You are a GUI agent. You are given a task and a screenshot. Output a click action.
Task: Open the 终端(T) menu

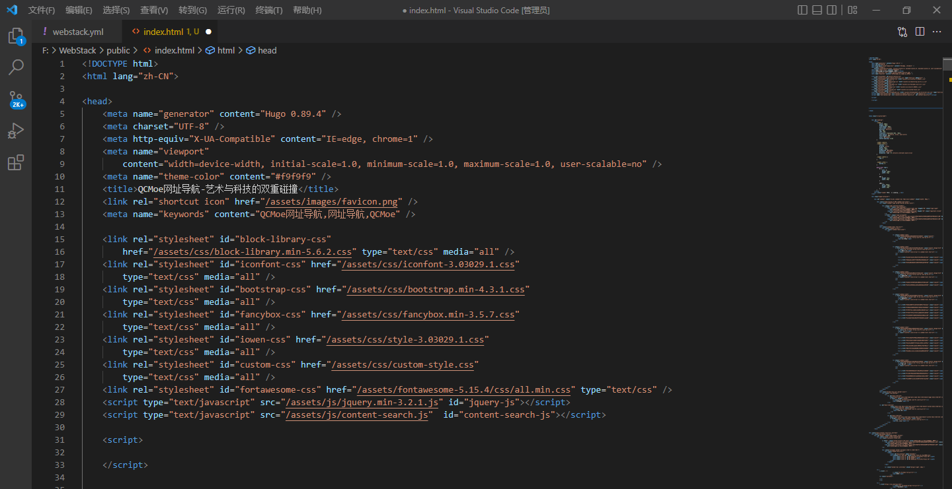(x=269, y=10)
